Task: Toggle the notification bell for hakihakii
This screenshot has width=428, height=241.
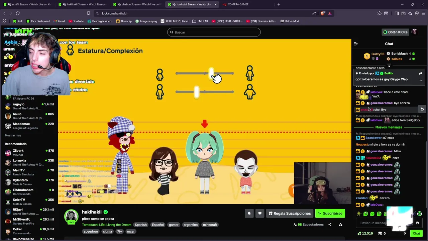Action: 249,213
